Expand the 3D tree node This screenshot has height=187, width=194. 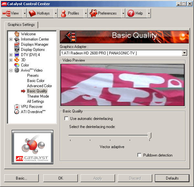point(11,60)
